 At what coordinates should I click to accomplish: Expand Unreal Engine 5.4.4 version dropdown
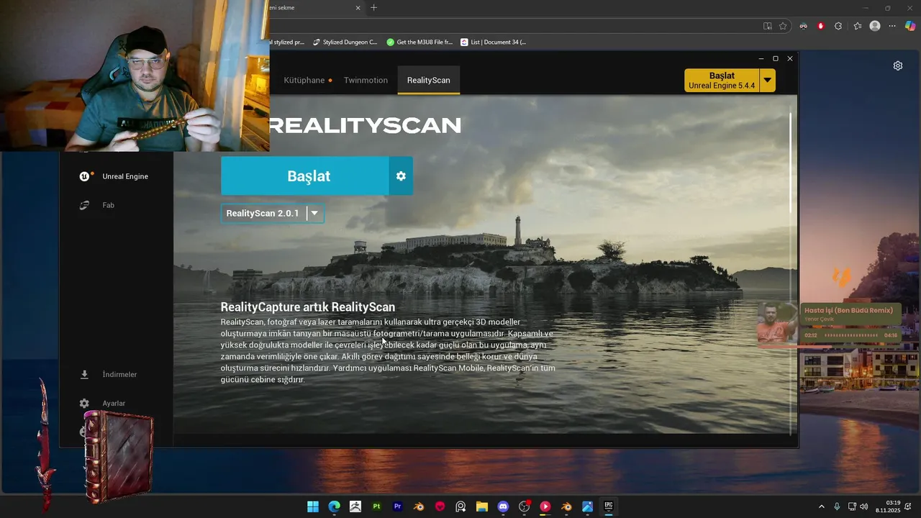768,80
